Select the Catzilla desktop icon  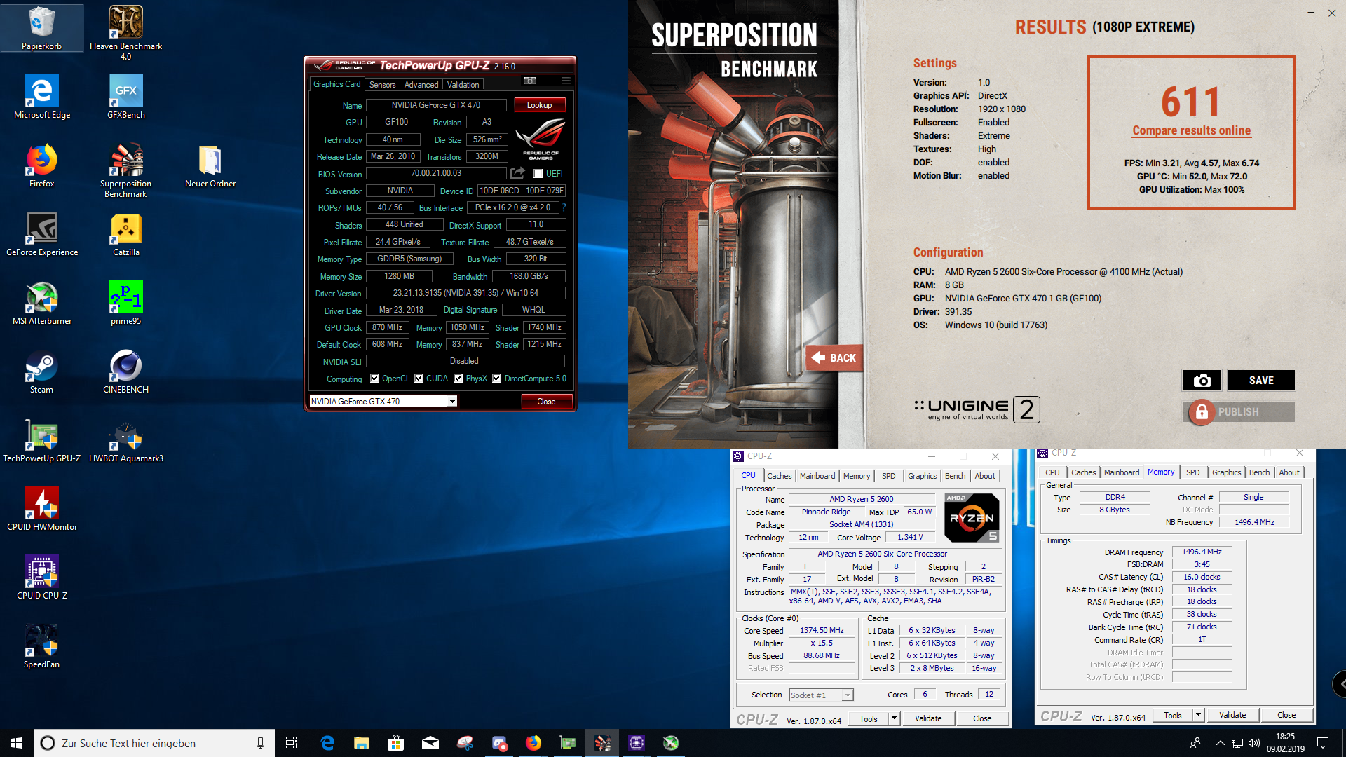126,234
